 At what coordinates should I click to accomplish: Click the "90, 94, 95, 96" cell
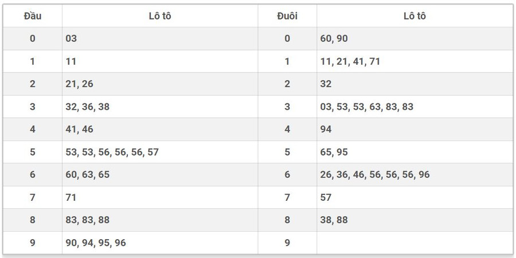pyautogui.click(x=96, y=243)
